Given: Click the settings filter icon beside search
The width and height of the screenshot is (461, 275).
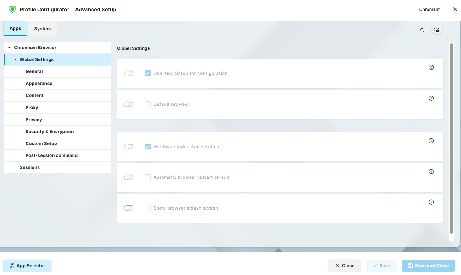Looking at the screenshot, I should (x=437, y=30).
